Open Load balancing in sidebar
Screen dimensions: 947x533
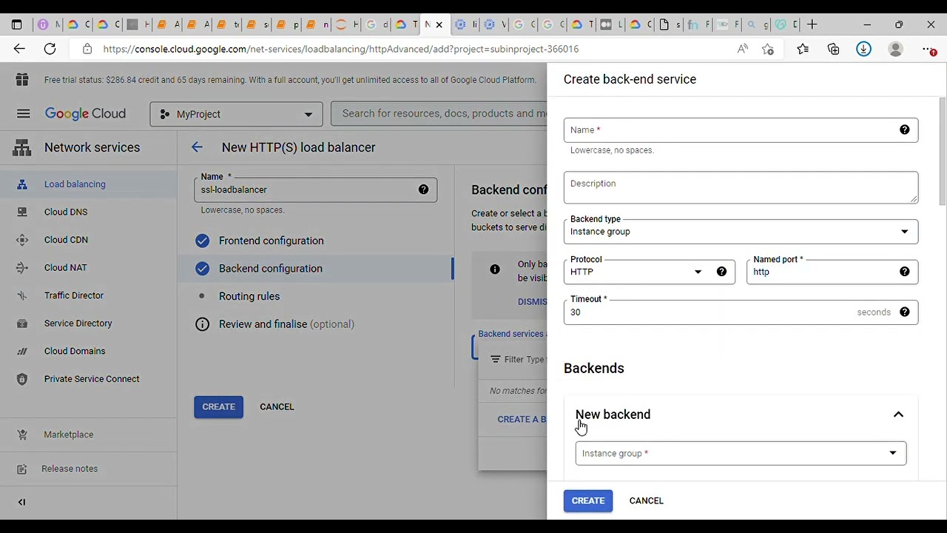click(75, 184)
